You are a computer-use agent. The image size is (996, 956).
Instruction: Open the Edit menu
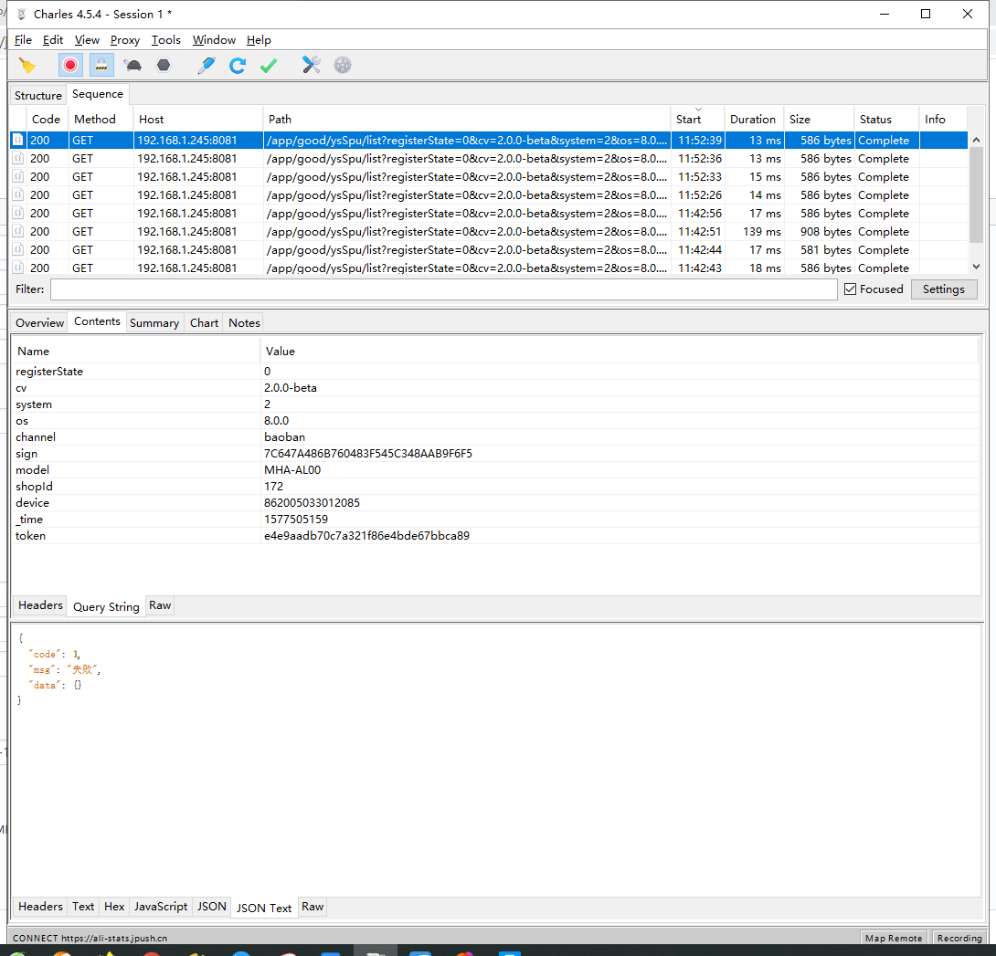tap(53, 40)
